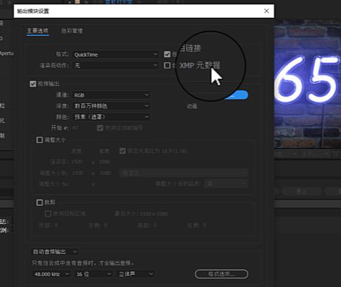
Task: Open the 48.000 kHz sample rate dropdown
Action: (52, 274)
